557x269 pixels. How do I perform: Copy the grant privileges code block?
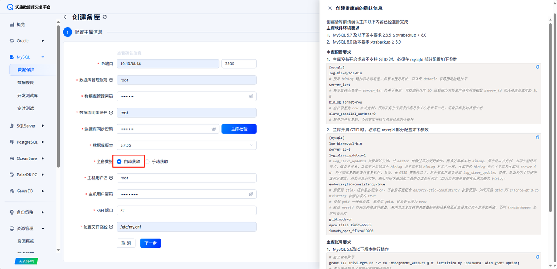tap(537, 257)
